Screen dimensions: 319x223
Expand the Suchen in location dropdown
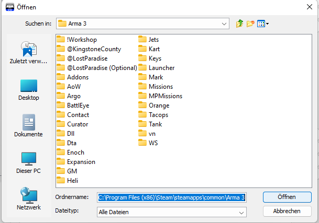[224, 24]
